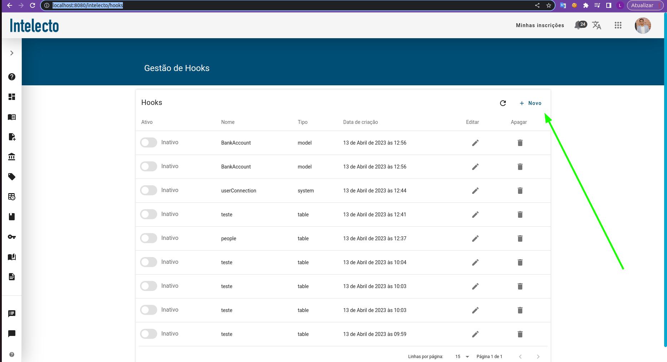The height and width of the screenshot is (362, 667).
Task: Activate the people hook switch
Action: [x=149, y=238]
